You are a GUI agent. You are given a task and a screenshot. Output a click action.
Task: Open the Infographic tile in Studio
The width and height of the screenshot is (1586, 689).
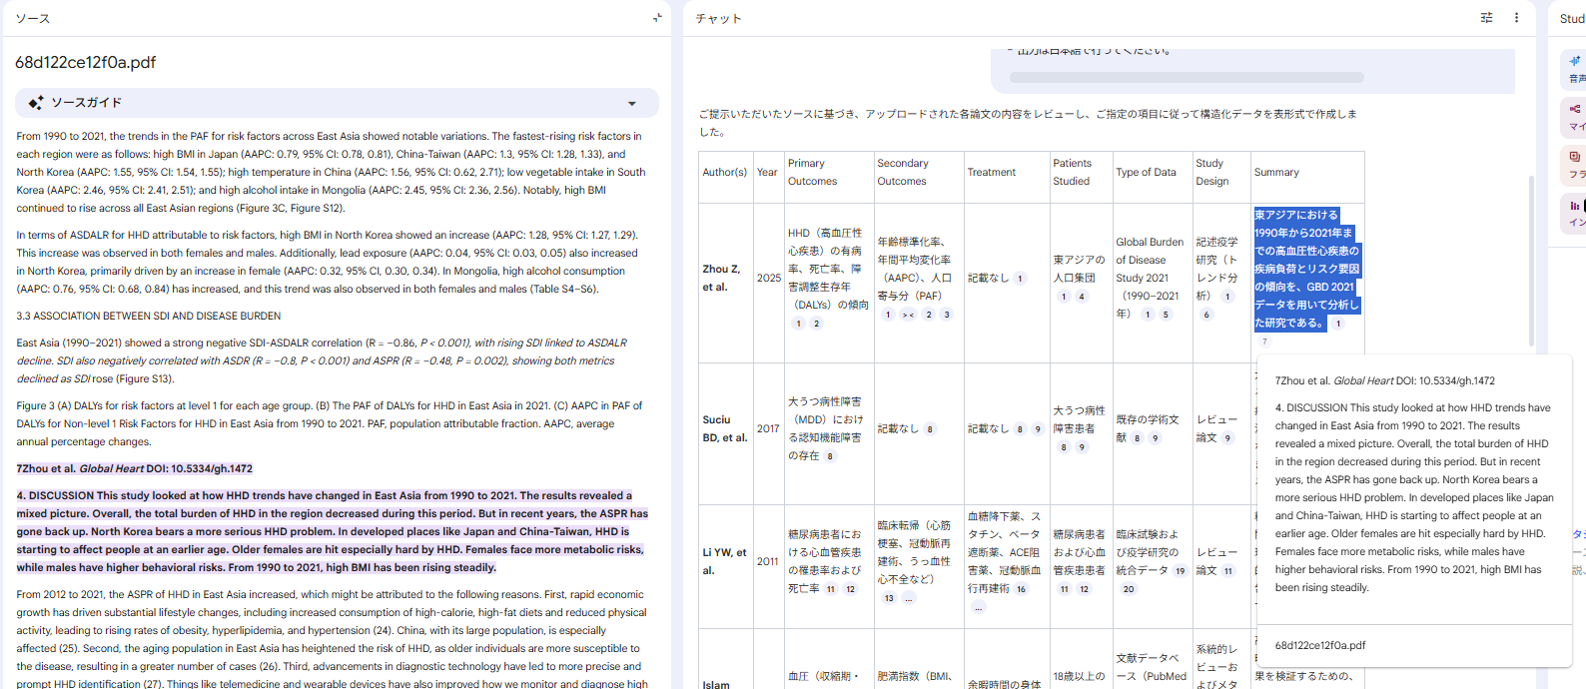tap(1575, 212)
